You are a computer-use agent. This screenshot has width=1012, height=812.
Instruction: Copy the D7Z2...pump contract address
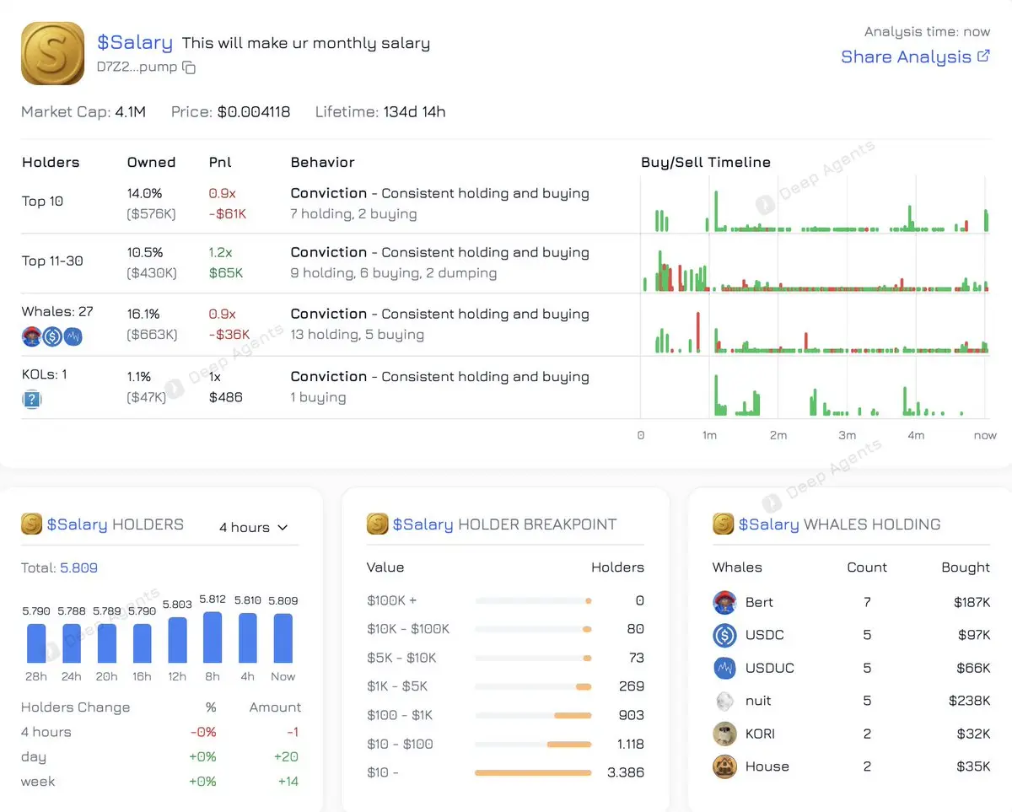tap(189, 67)
